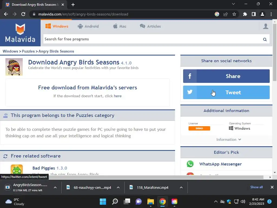
Task: Open the Malavida user account icon
Action: coord(266,26)
